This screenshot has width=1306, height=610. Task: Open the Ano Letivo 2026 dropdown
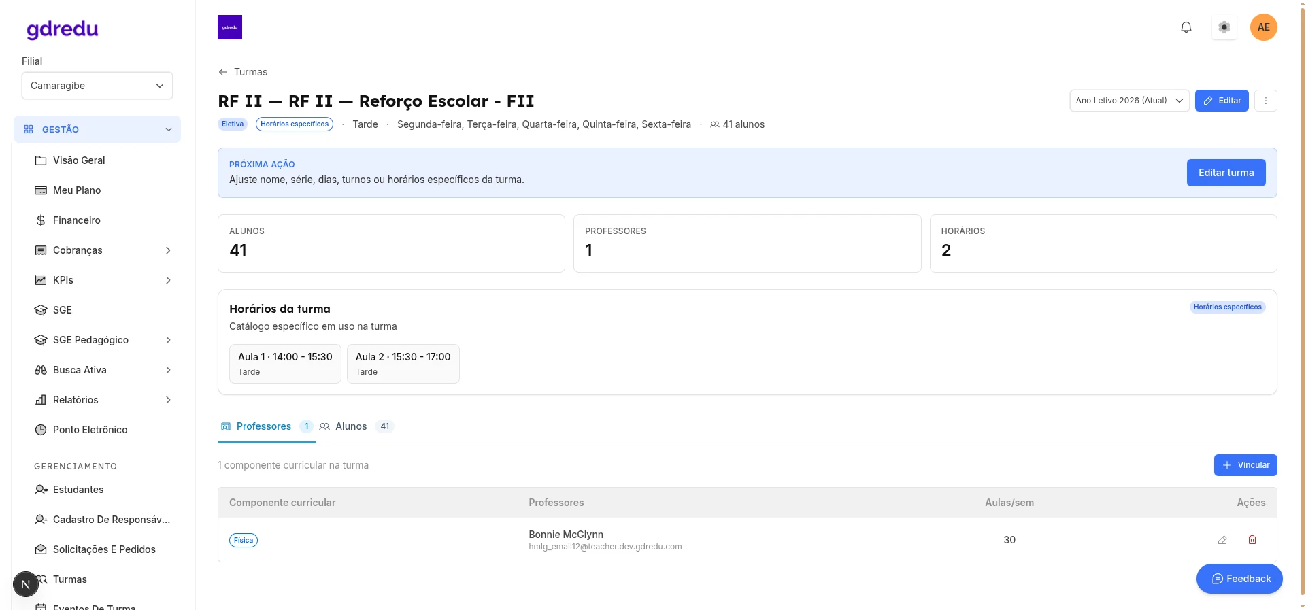(x=1129, y=101)
